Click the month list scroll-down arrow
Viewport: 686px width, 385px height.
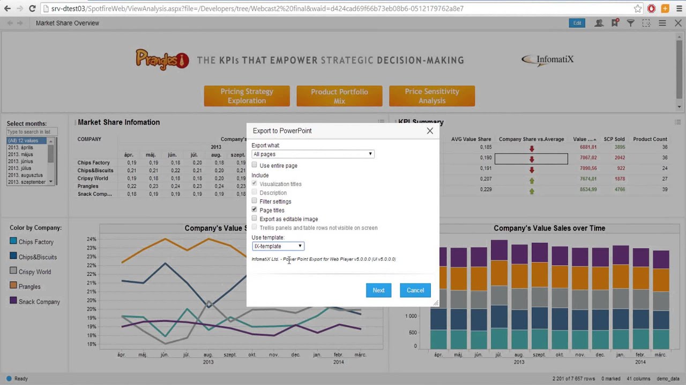click(x=51, y=182)
